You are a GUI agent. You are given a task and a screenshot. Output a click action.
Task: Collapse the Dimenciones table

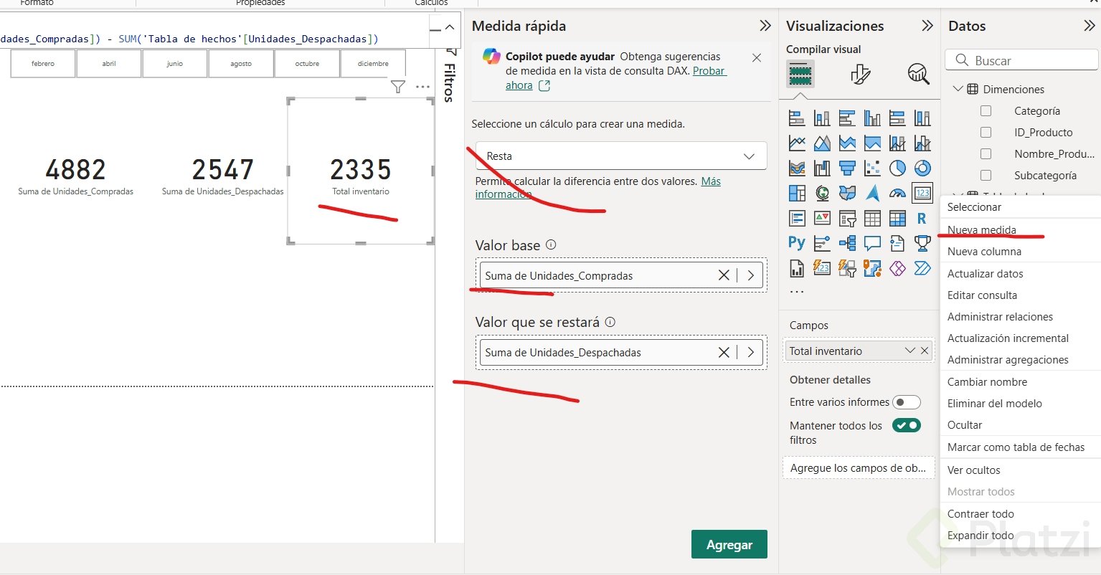[958, 89]
